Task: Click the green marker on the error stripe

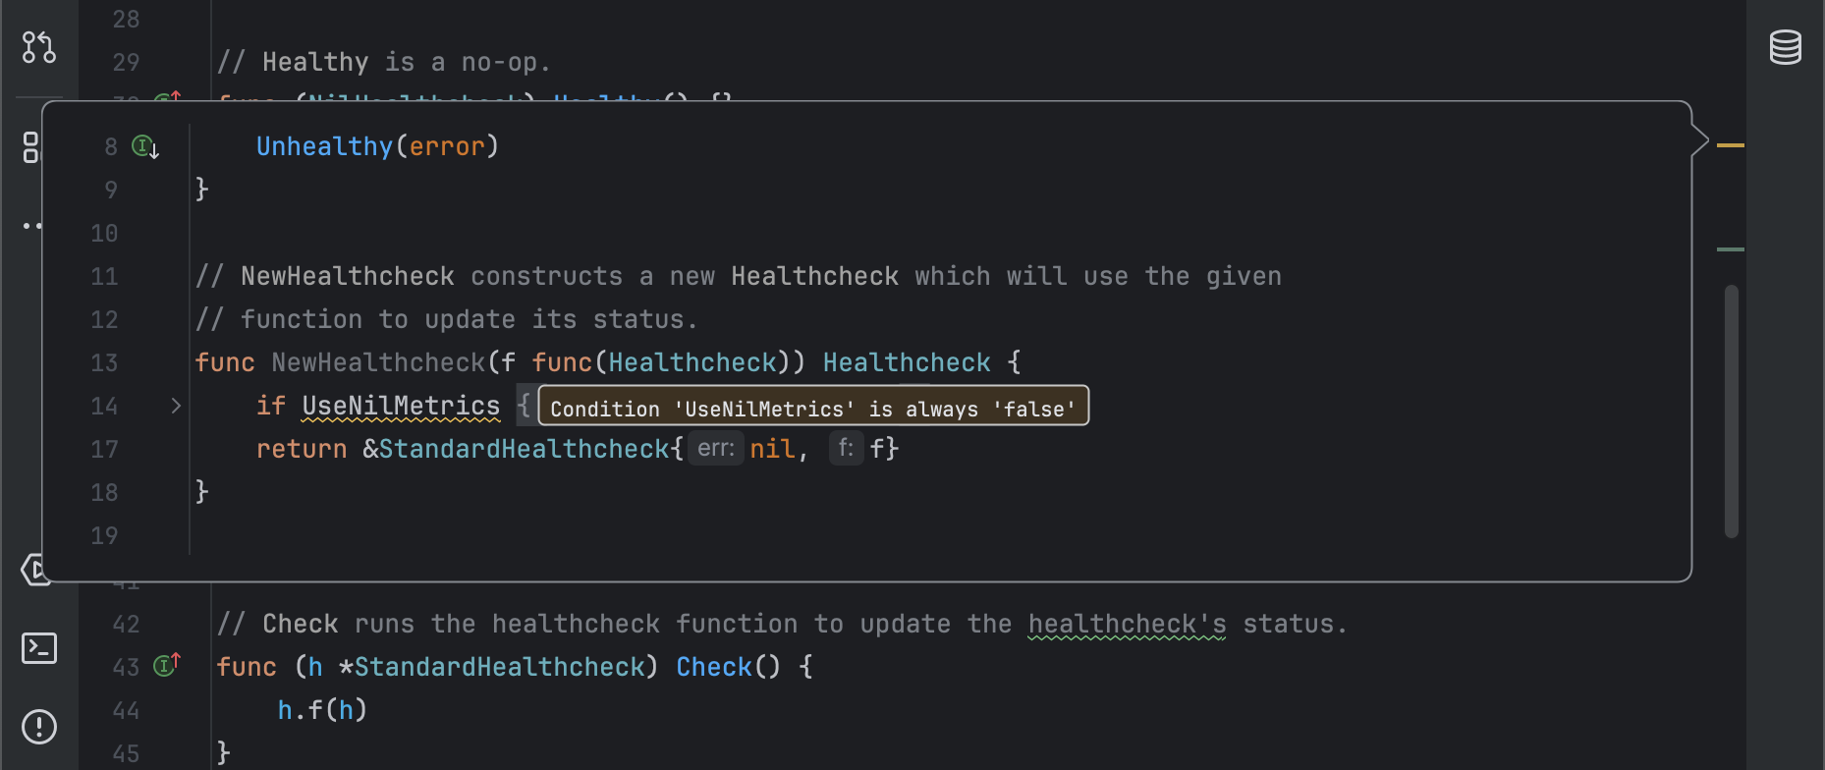Action: point(1730,248)
